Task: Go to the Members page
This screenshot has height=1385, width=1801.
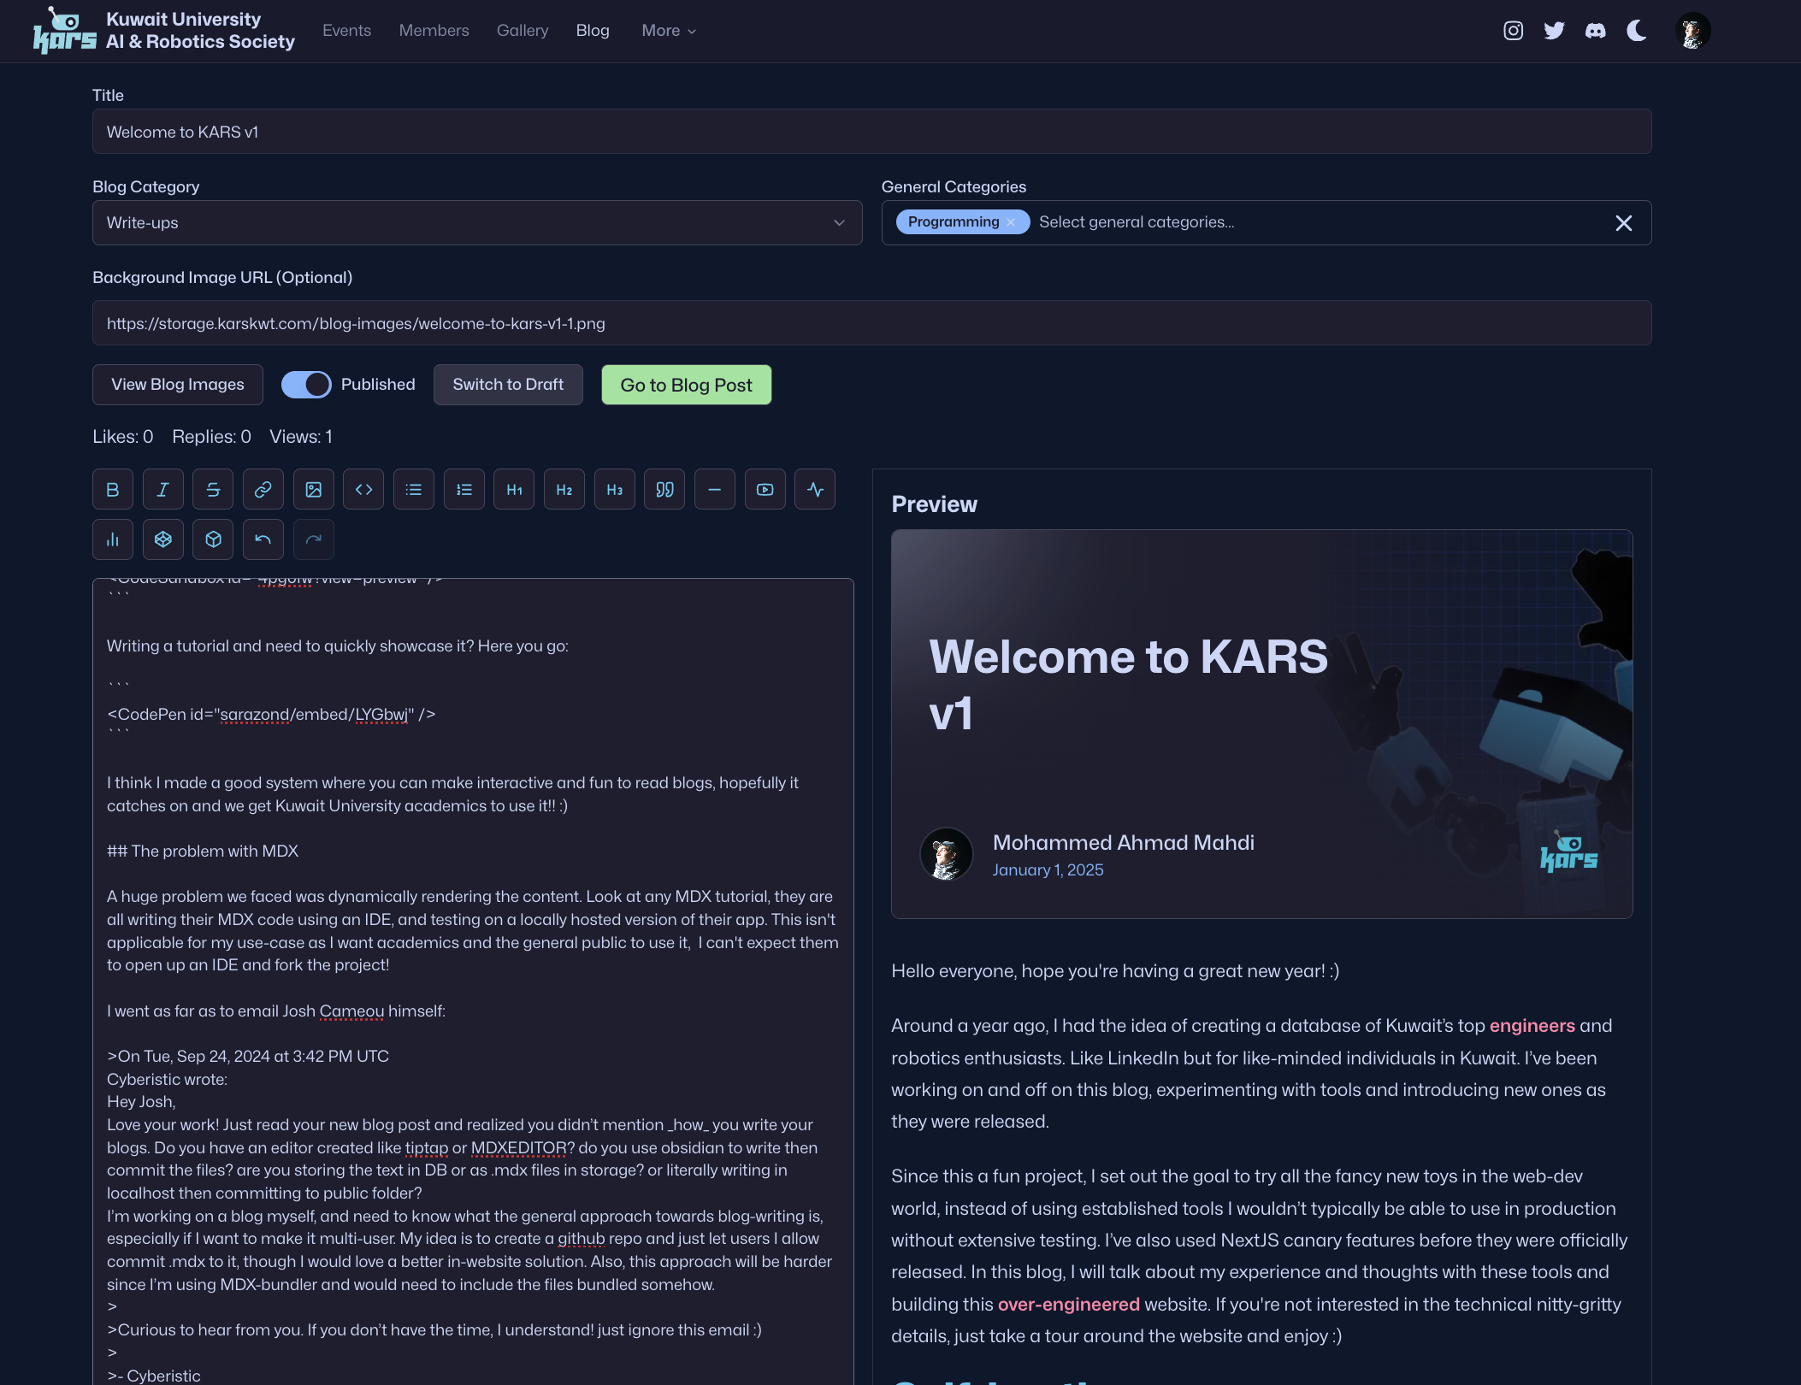Action: (x=434, y=31)
